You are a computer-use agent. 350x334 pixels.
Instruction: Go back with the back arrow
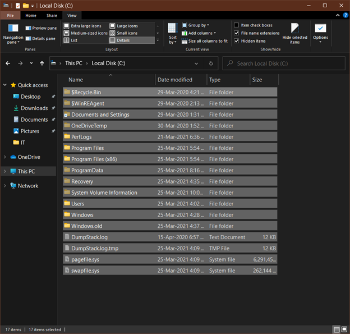(8, 63)
